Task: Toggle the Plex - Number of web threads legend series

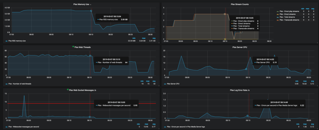Action: 20,84
